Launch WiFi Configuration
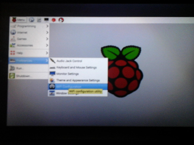The height and width of the screenshot is (145, 194). [78, 87]
